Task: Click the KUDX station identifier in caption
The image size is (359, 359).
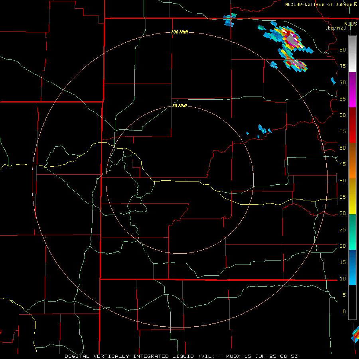Action: pos(233,356)
